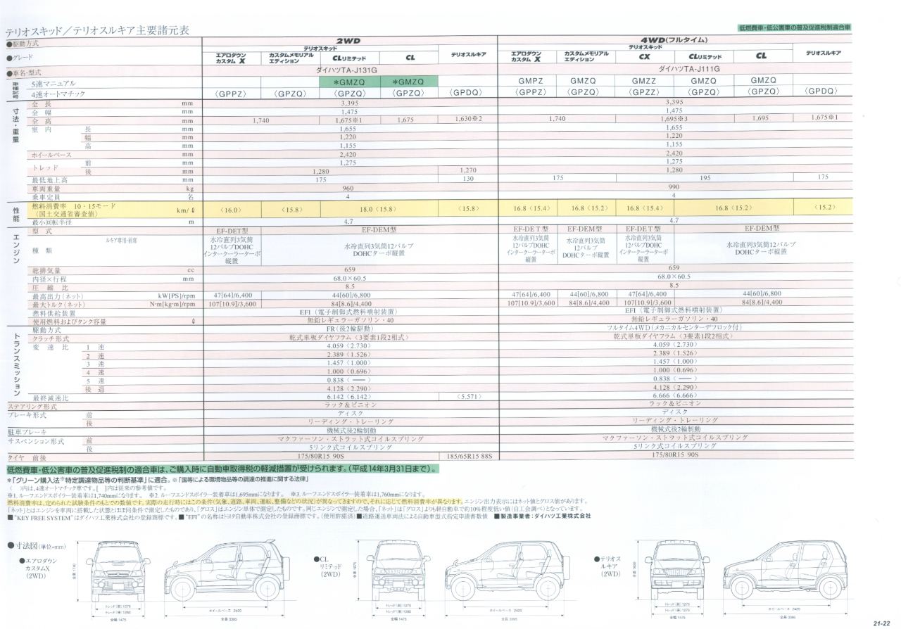901x629 pixels.
Task: Select the 2WD column group header
Action: click(350, 40)
